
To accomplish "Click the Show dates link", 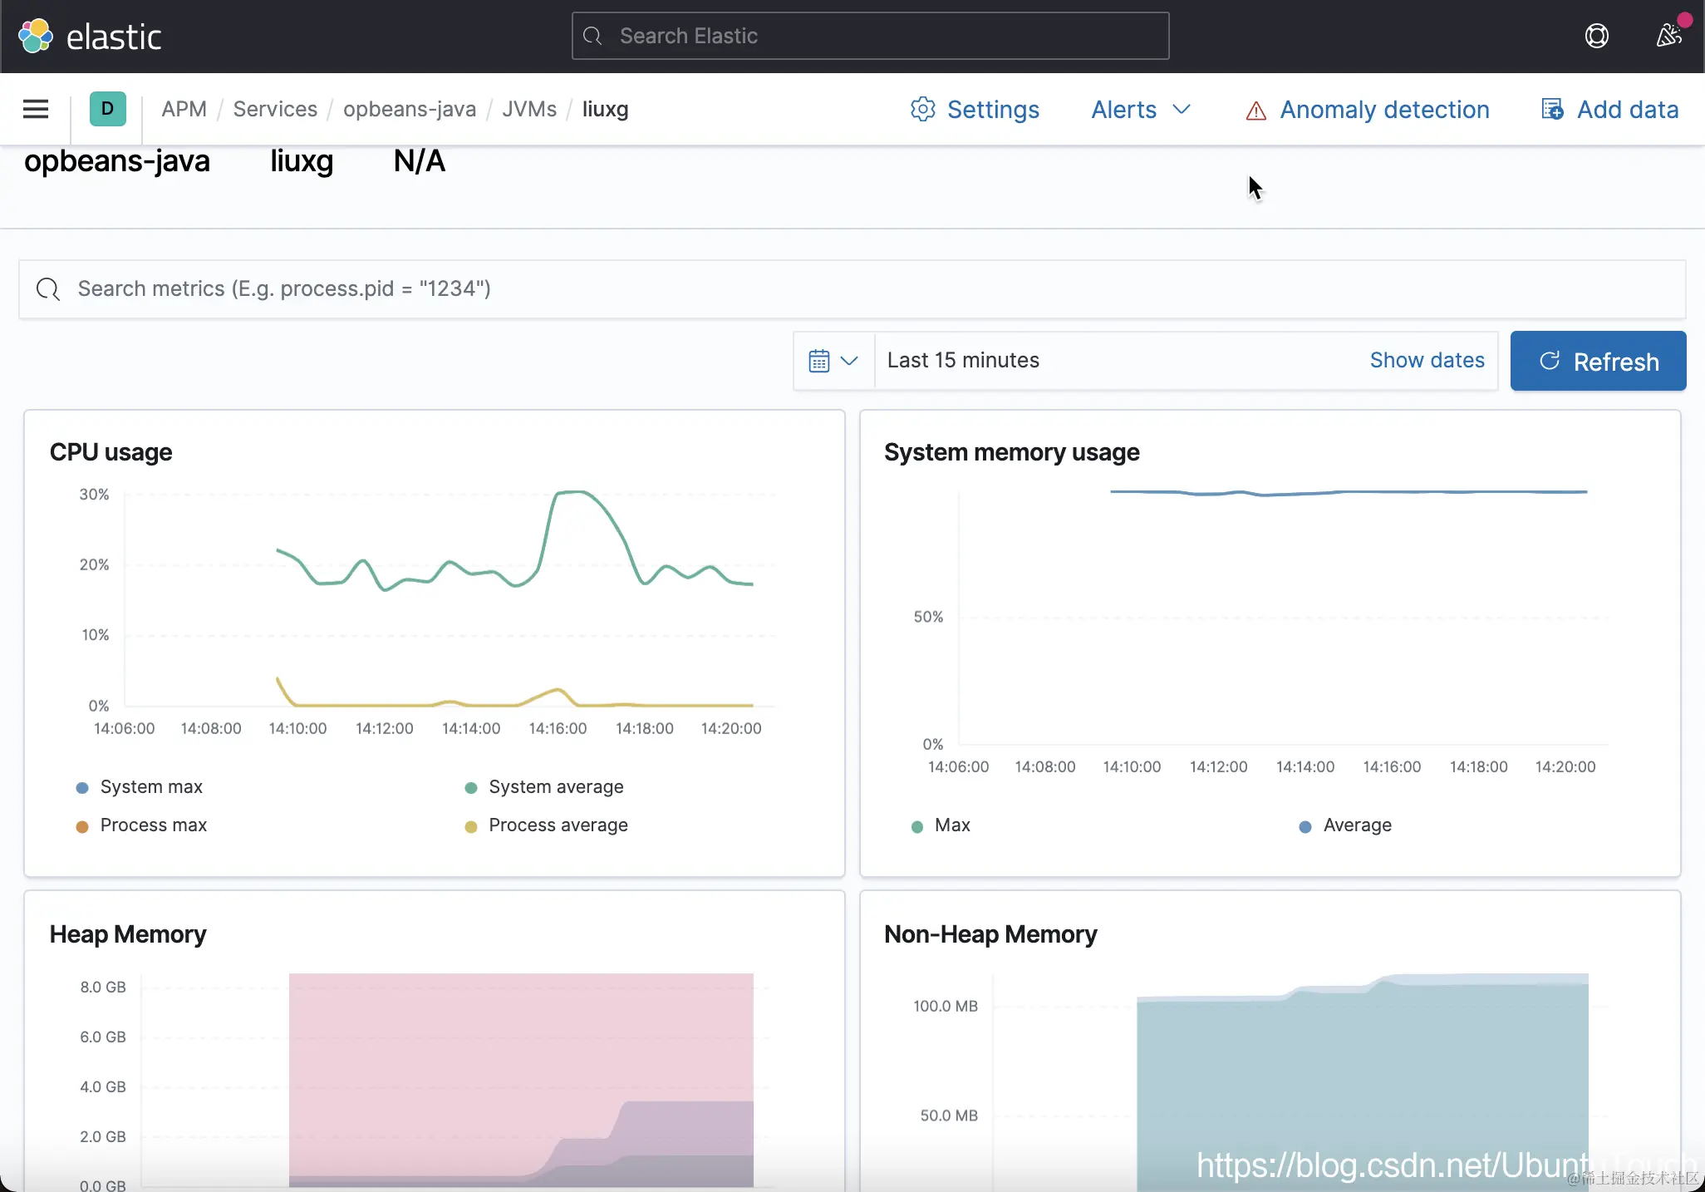I will pos(1427,360).
